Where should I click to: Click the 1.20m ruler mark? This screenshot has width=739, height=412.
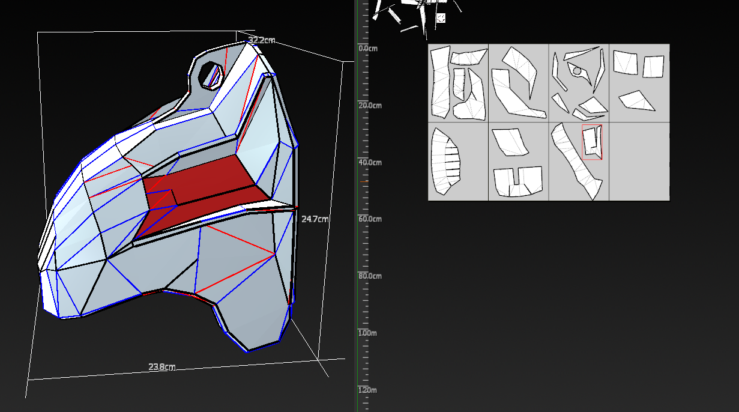click(367, 390)
